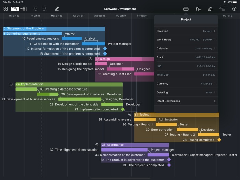
Task: Select the pencil edit tool
Action: pyautogui.click(x=57, y=9)
